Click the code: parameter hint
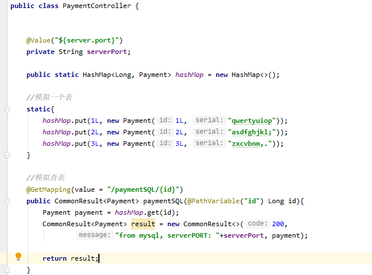372x275 pixels. 258,223
